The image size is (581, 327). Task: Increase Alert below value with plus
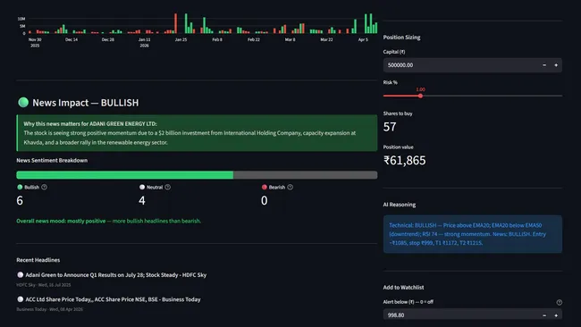pos(556,315)
